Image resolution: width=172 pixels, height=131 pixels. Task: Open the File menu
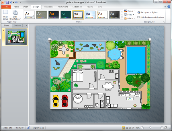(x=6, y=7)
